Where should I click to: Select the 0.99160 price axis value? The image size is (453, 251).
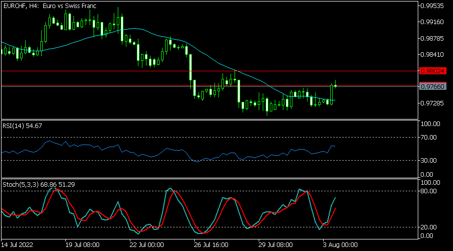432,22
